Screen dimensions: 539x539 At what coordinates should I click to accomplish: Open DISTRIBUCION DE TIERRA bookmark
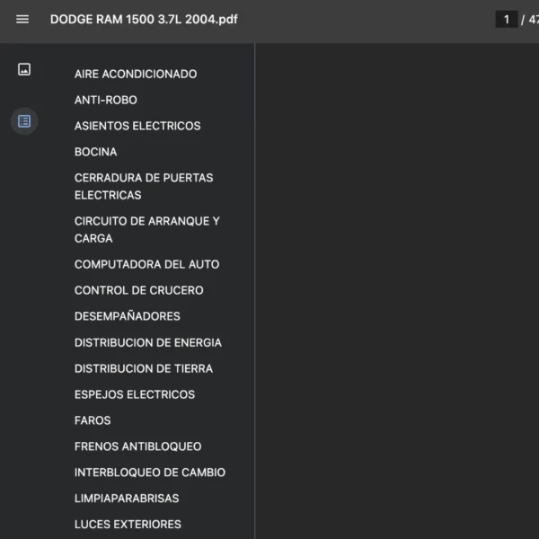pos(144,368)
